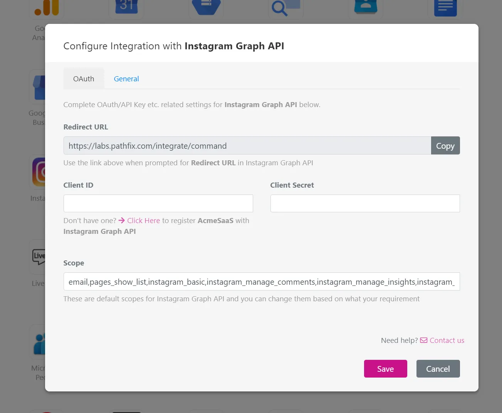
Task: Click the "Client Secret" label
Action: pos(292,185)
